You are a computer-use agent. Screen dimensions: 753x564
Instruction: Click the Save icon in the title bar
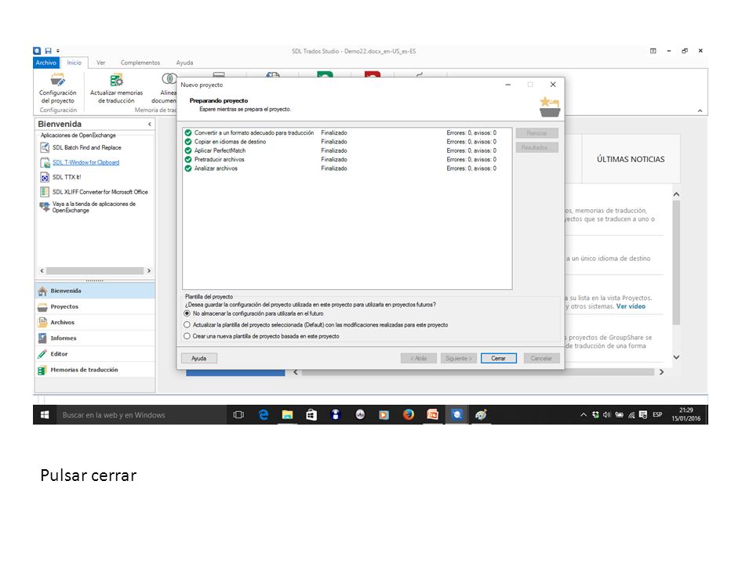point(48,51)
